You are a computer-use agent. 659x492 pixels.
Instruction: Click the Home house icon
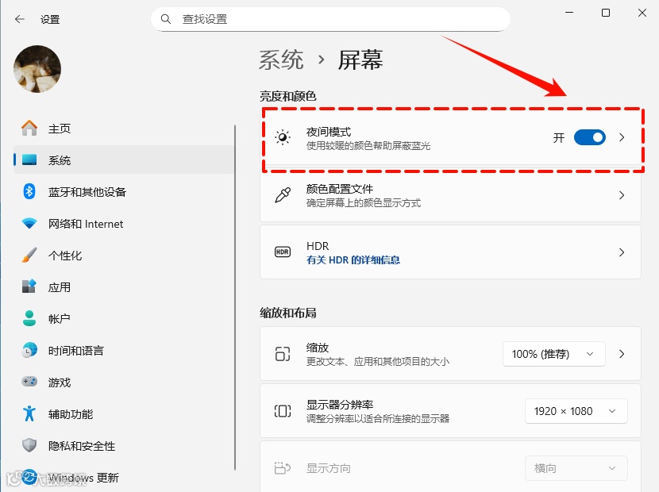(29, 128)
